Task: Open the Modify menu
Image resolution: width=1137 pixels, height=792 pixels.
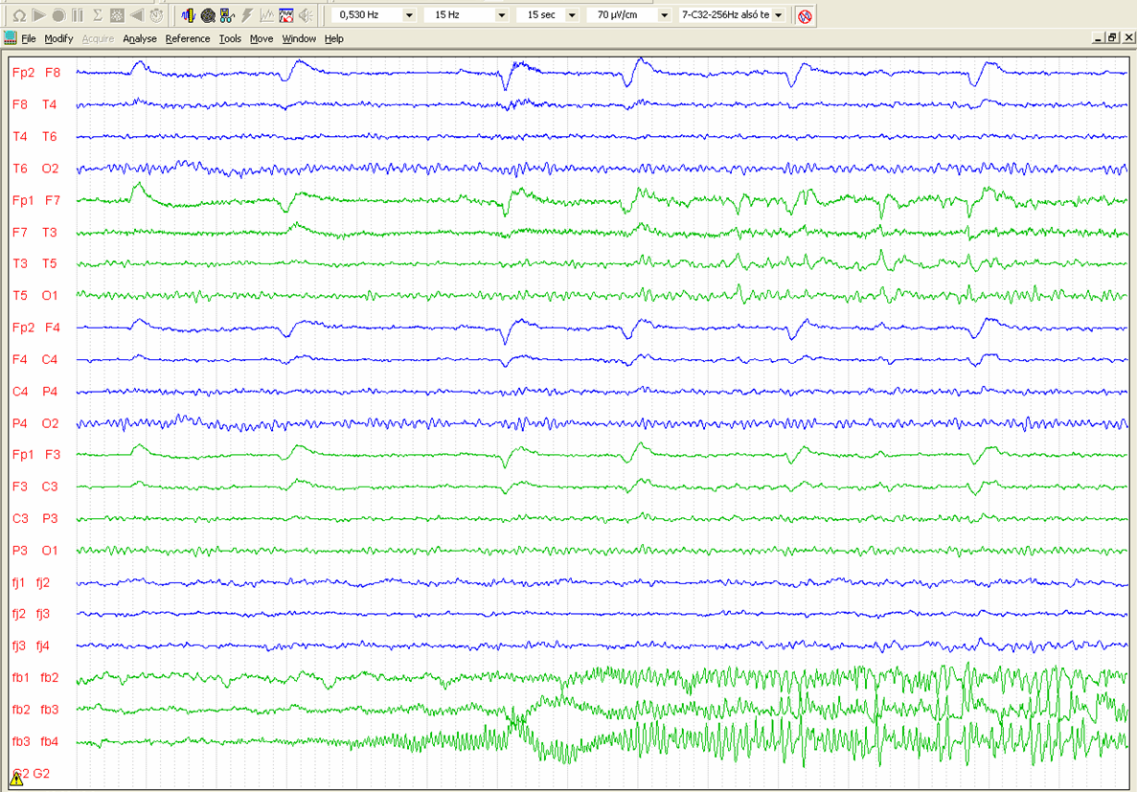Action: (x=58, y=38)
